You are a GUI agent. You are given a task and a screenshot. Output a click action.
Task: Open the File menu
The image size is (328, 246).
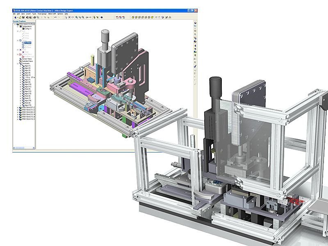click(15, 14)
